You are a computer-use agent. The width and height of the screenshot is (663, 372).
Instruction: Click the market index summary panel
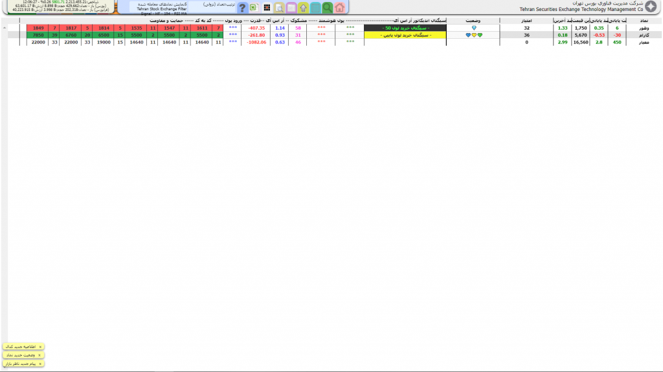coord(61,6)
